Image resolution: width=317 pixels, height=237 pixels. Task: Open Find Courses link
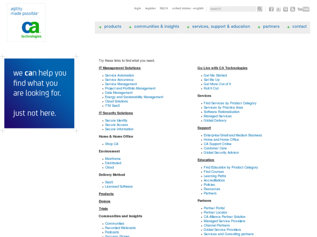tap(214, 172)
